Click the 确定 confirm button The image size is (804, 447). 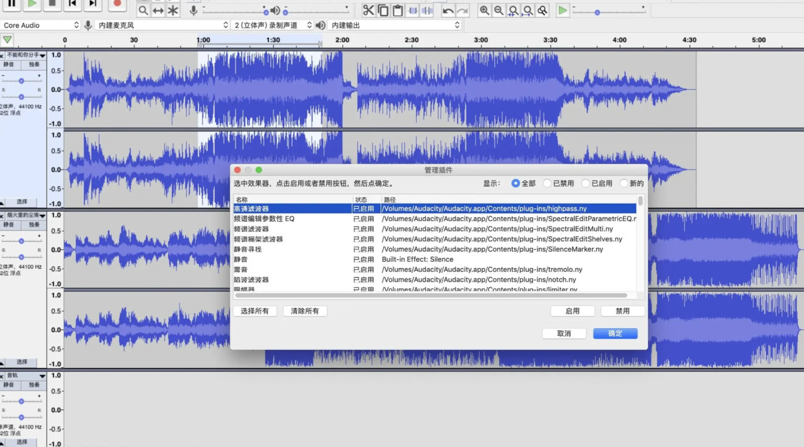[615, 333]
